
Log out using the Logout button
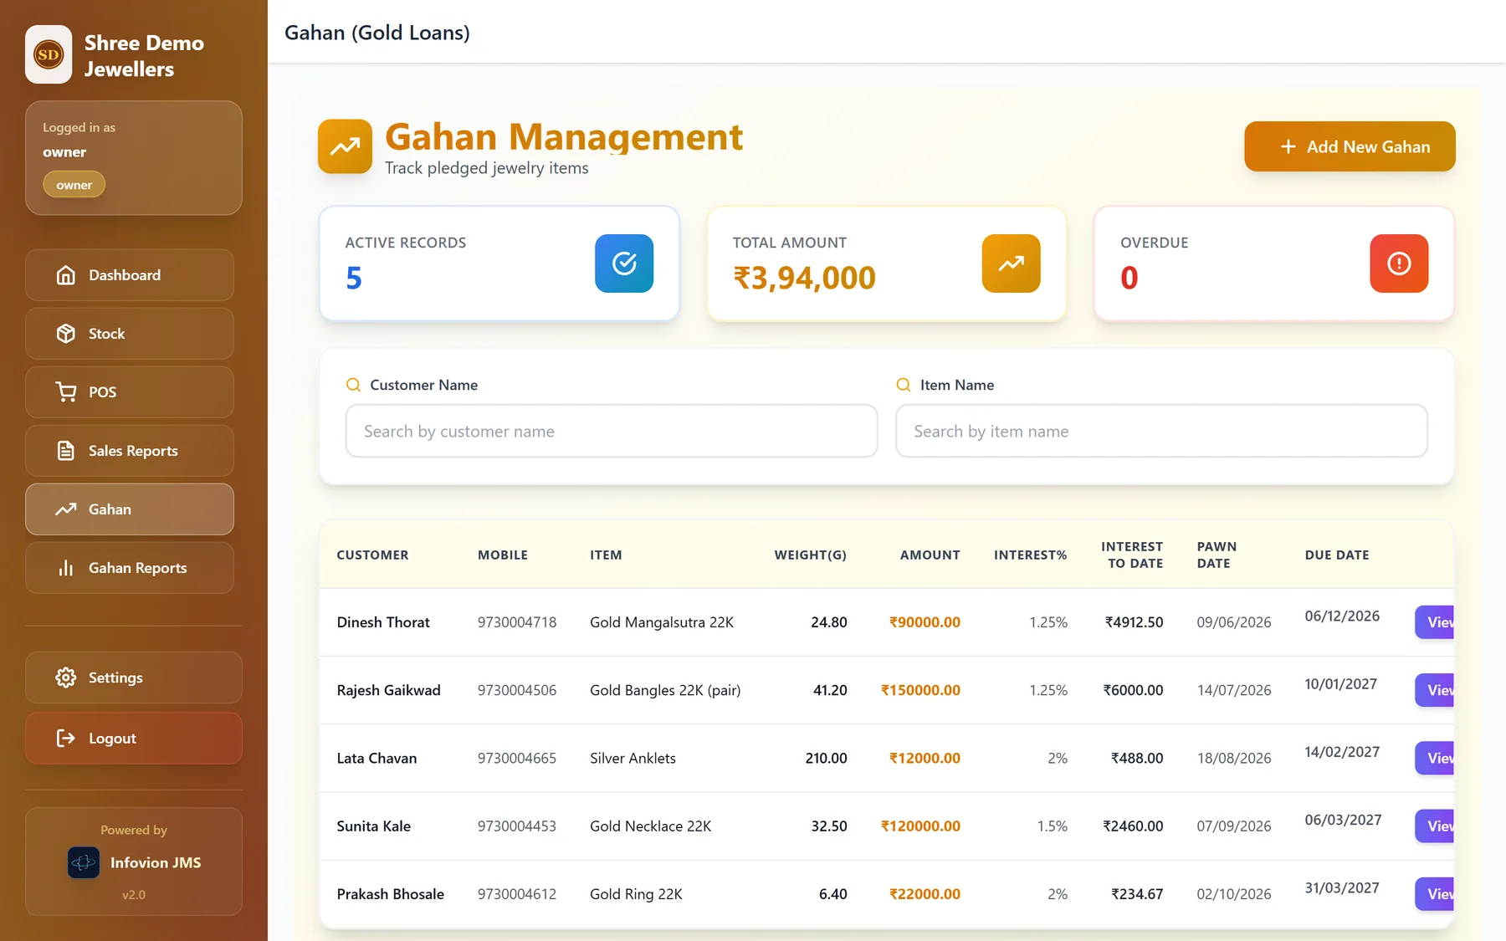pyautogui.click(x=134, y=738)
